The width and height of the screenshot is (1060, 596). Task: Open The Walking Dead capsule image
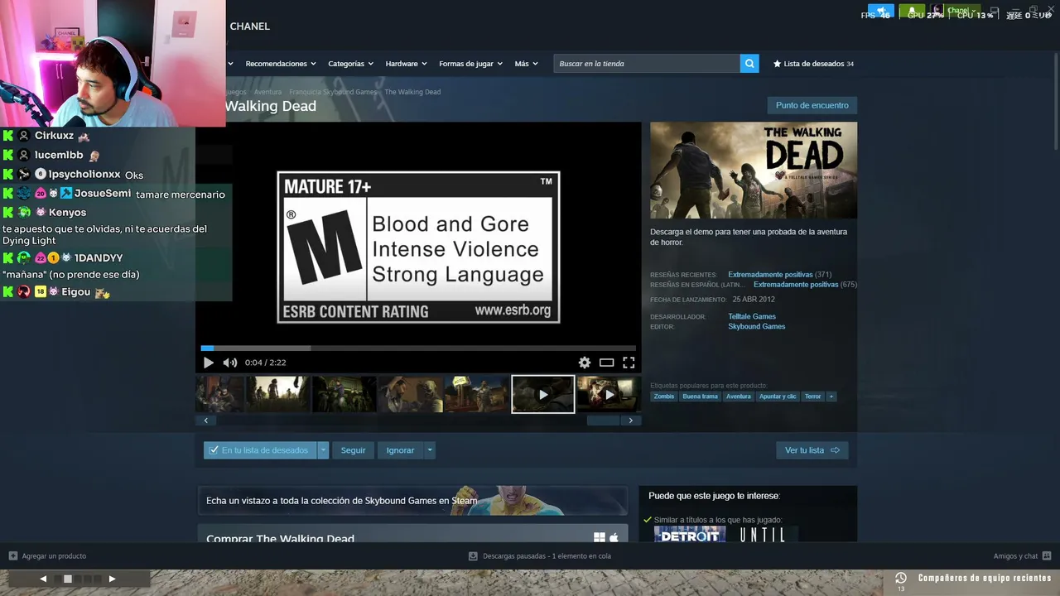pyautogui.click(x=754, y=171)
